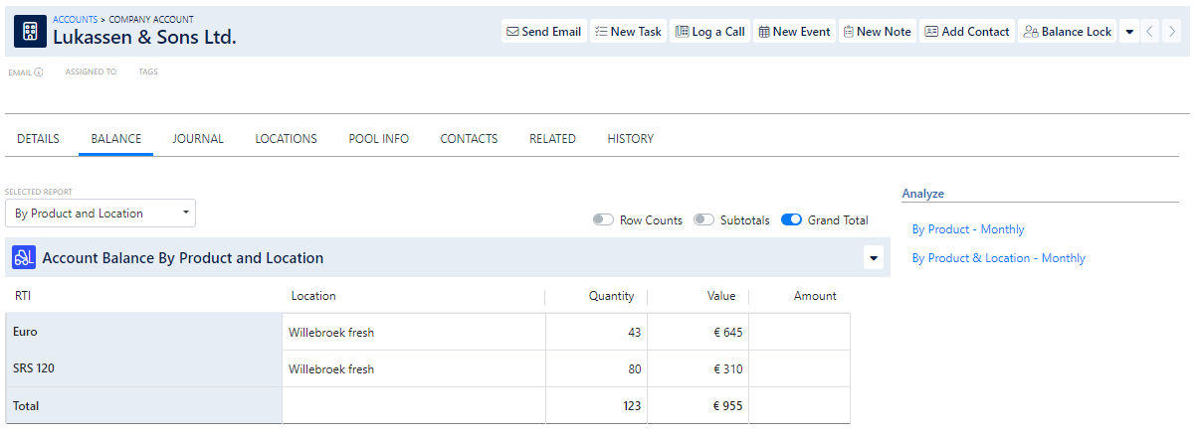
Task: Expand the Account Balance report options arrow
Action: (875, 258)
